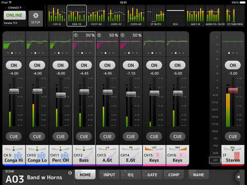Tap the battery indicator in the status bar

tap(243, 2)
